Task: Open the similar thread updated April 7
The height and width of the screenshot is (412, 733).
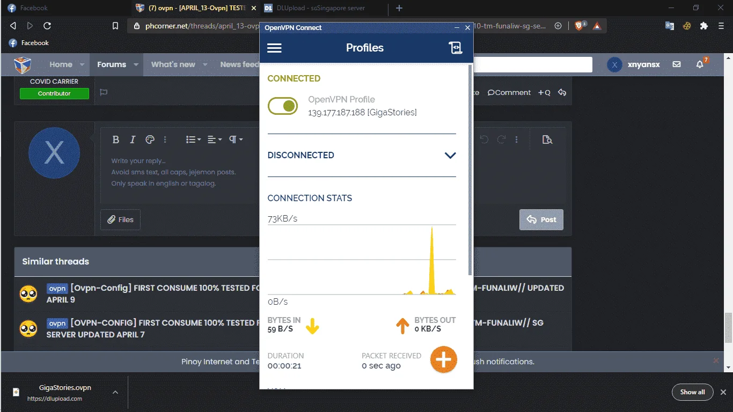Action: click(x=295, y=328)
